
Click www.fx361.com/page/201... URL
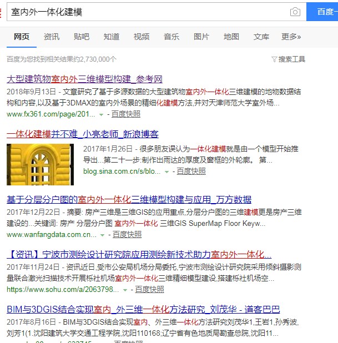click(51, 114)
